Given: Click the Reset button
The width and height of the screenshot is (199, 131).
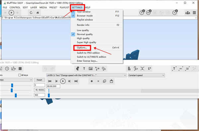Looking at the screenshot, I should point(39,80).
